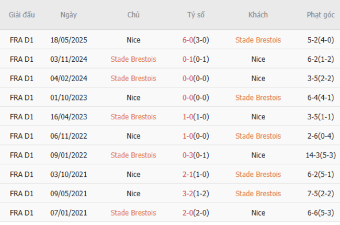The height and width of the screenshot is (225, 340).
Task: Click FRA D1 league in 07/01/2021 row
Action: pos(21,213)
